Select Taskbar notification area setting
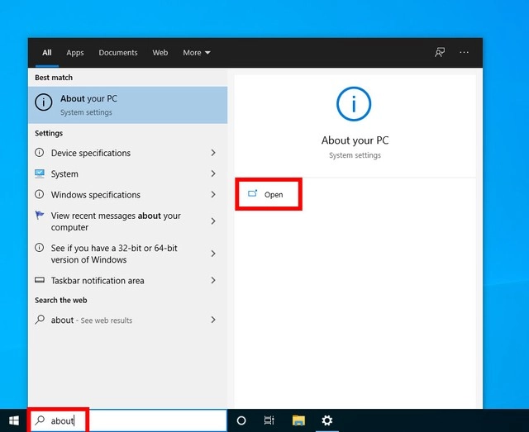Viewport: 529px width, 432px height. (x=128, y=280)
